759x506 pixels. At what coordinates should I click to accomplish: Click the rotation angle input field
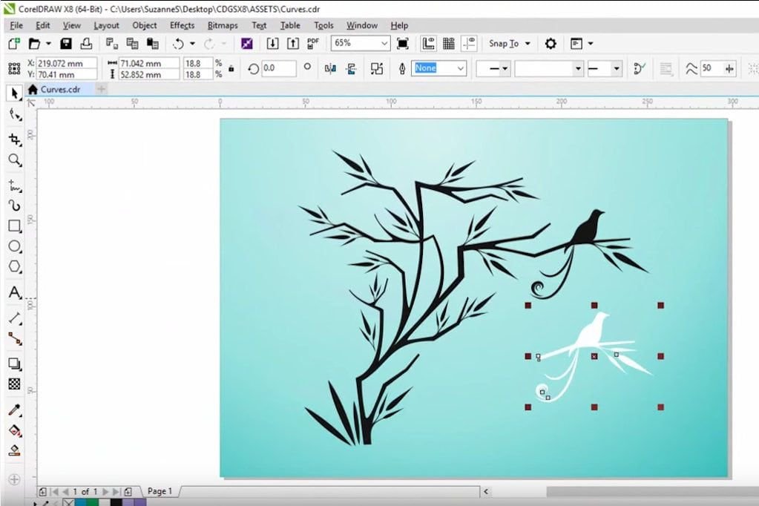tap(278, 68)
